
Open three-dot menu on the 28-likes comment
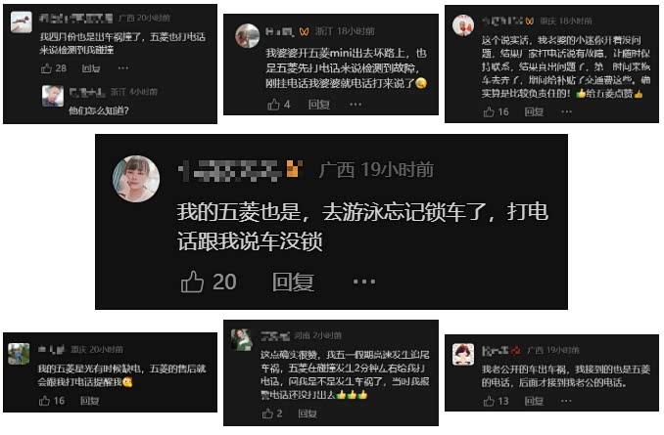[123, 68]
